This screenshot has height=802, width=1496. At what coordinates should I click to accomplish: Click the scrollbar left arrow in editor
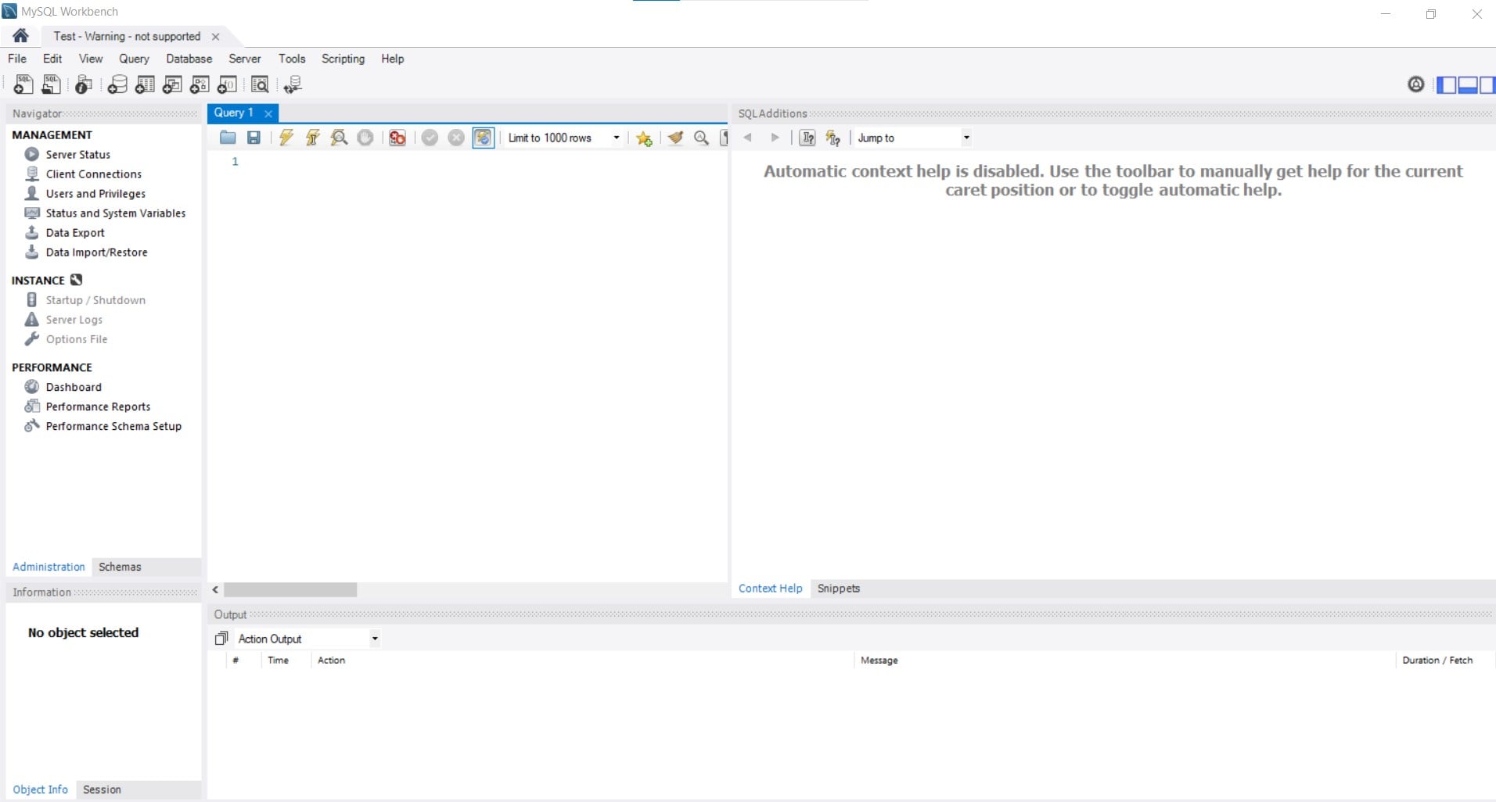coord(215,590)
